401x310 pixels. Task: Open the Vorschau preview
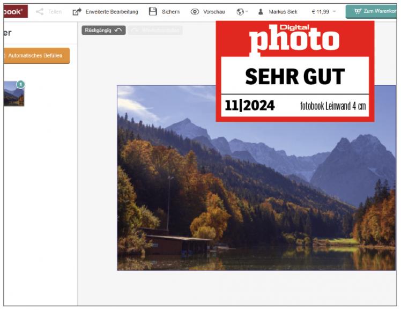tap(214, 12)
